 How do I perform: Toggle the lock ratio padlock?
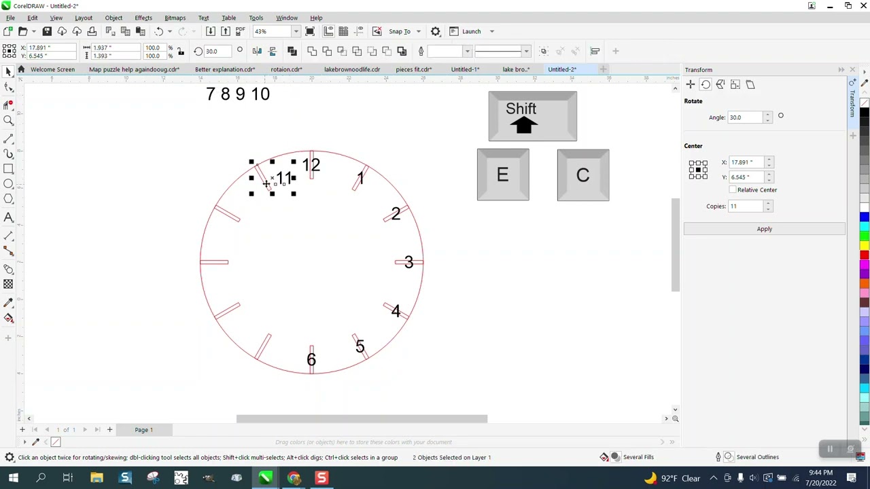click(x=180, y=51)
